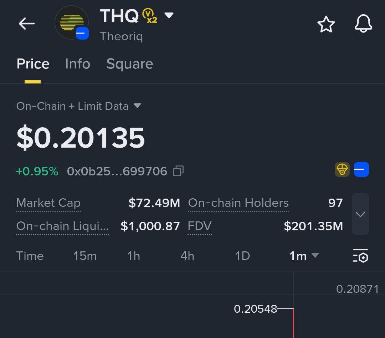The width and height of the screenshot is (385, 338).
Task: Select the 1h chart interval
Action: [134, 256]
